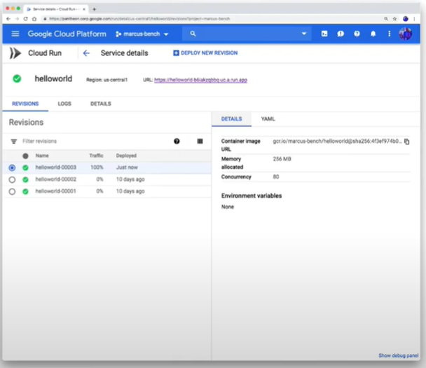Screen dimensions: 426x368
Task: Click browser home button
Action: click(x=34, y=19)
